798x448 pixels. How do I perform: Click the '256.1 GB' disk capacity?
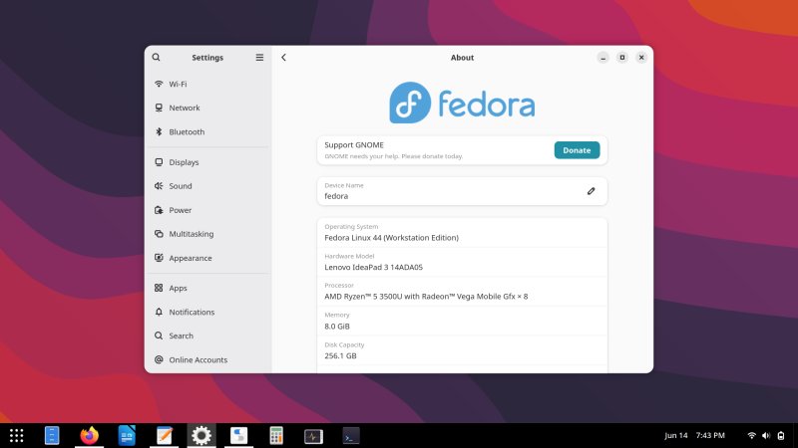click(340, 355)
